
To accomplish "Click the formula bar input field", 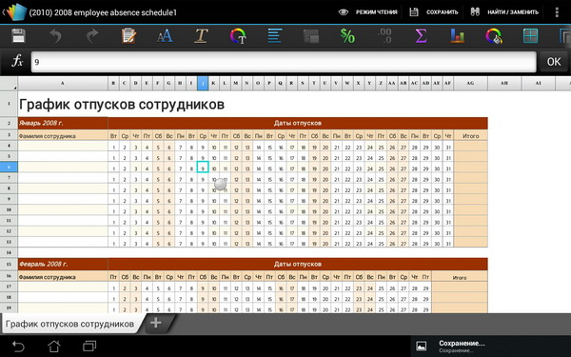I will pos(284,62).
